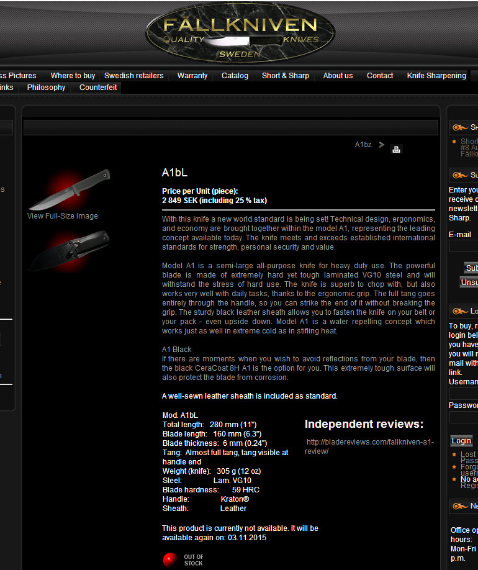Viewport: 478px width, 570px height.
Task: Open the Short & Sharp #8 newsletter link in the sidebar
Action: (x=469, y=148)
